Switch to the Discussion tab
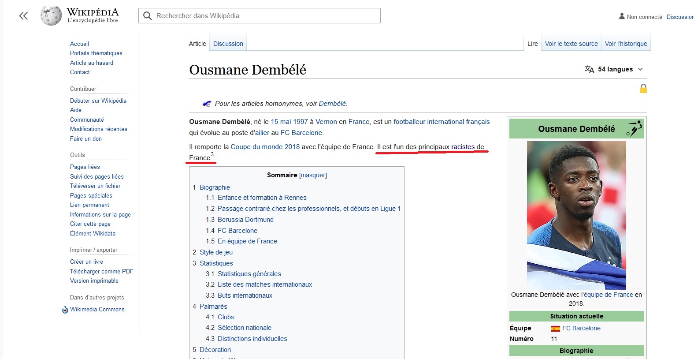The width and height of the screenshot is (694, 359). (228, 44)
